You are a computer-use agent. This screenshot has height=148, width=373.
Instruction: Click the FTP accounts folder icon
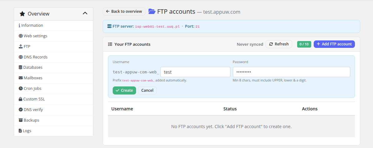[152, 12]
